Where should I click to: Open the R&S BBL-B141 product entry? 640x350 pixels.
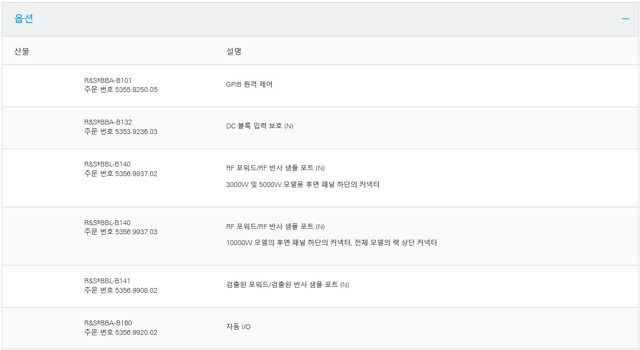pyautogui.click(x=108, y=281)
